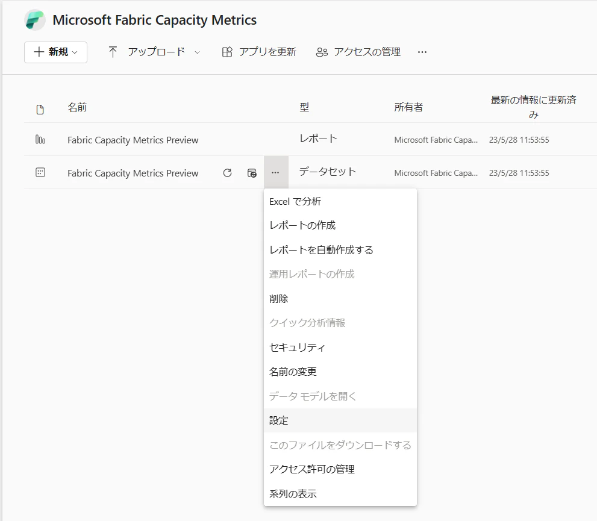Choose 系列の表示 menu item
This screenshot has width=597, height=521.
[340, 494]
